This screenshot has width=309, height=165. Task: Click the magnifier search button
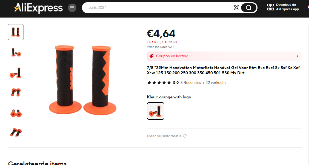click(249, 8)
